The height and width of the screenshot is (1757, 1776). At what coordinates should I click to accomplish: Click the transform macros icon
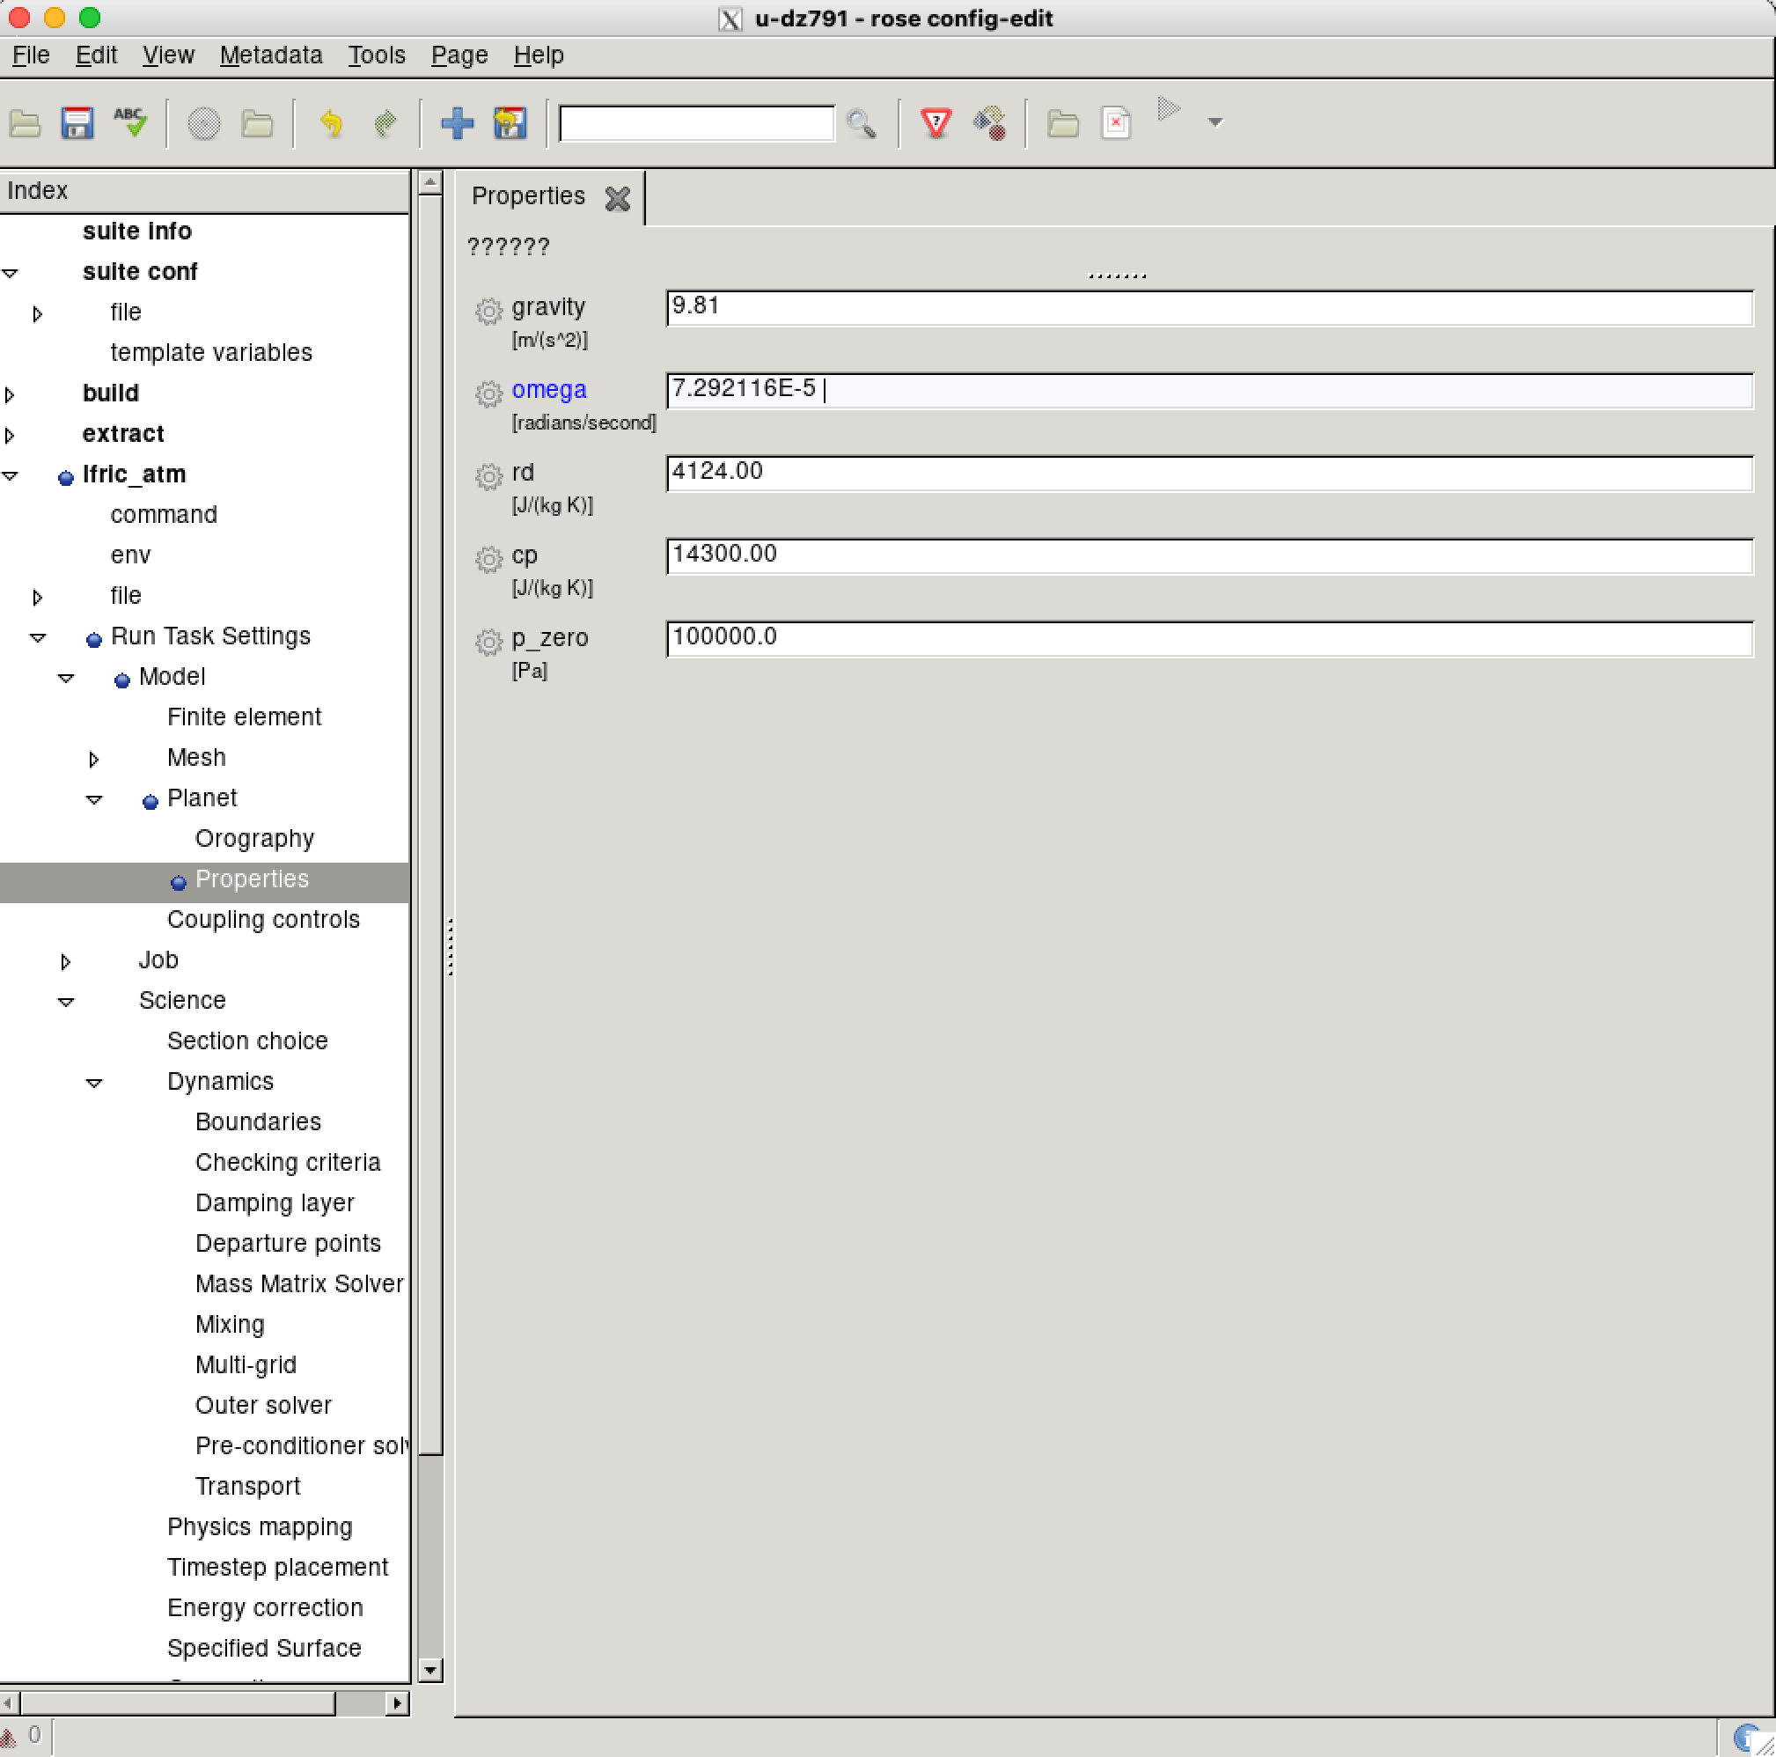pyautogui.click(x=989, y=122)
